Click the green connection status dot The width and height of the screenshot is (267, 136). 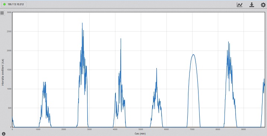[x=4, y=4]
